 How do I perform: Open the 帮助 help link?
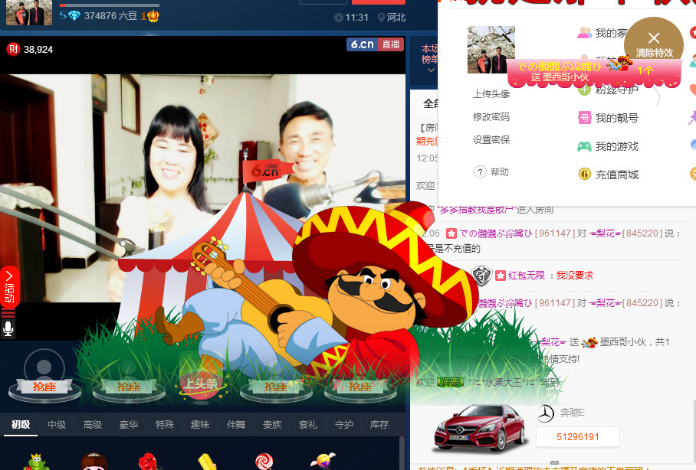click(x=499, y=172)
